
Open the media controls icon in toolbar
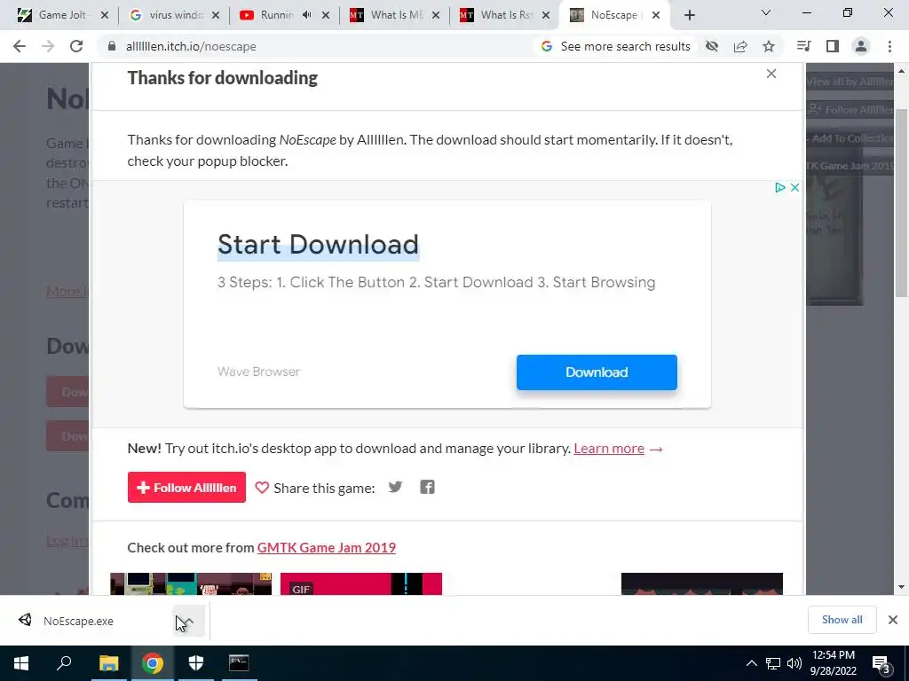coord(804,46)
